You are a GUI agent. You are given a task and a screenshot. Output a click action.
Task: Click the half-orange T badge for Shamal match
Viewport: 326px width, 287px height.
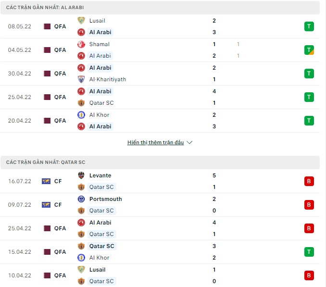309,50
